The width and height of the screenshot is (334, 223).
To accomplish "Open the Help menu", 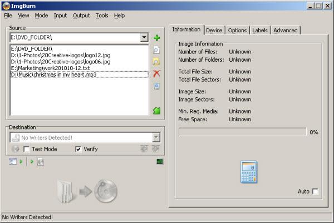I will coord(119,16).
